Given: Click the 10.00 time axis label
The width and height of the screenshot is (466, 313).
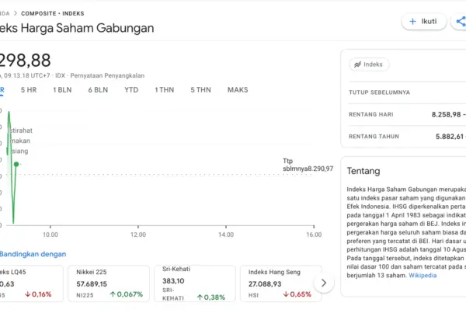Looking at the screenshot, I should [50, 235].
